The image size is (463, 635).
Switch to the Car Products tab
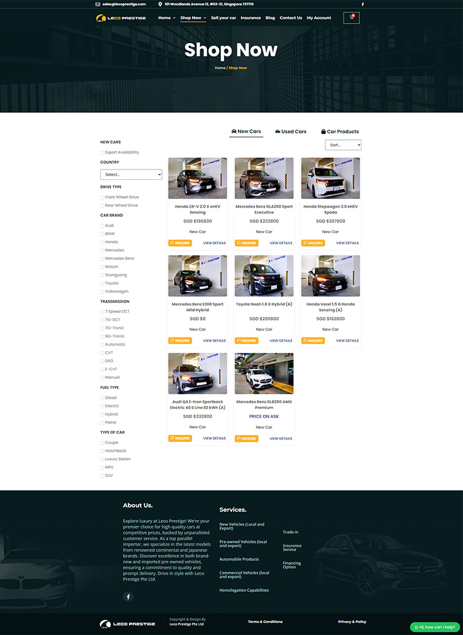(340, 132)
